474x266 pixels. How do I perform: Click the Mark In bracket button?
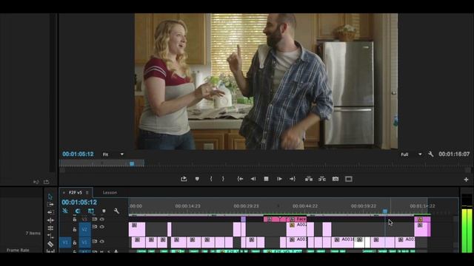(211, 179)
